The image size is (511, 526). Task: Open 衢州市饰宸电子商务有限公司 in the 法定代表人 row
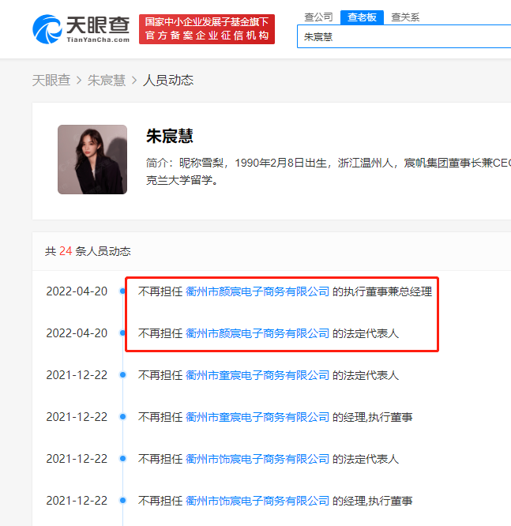tap(257, 459)
